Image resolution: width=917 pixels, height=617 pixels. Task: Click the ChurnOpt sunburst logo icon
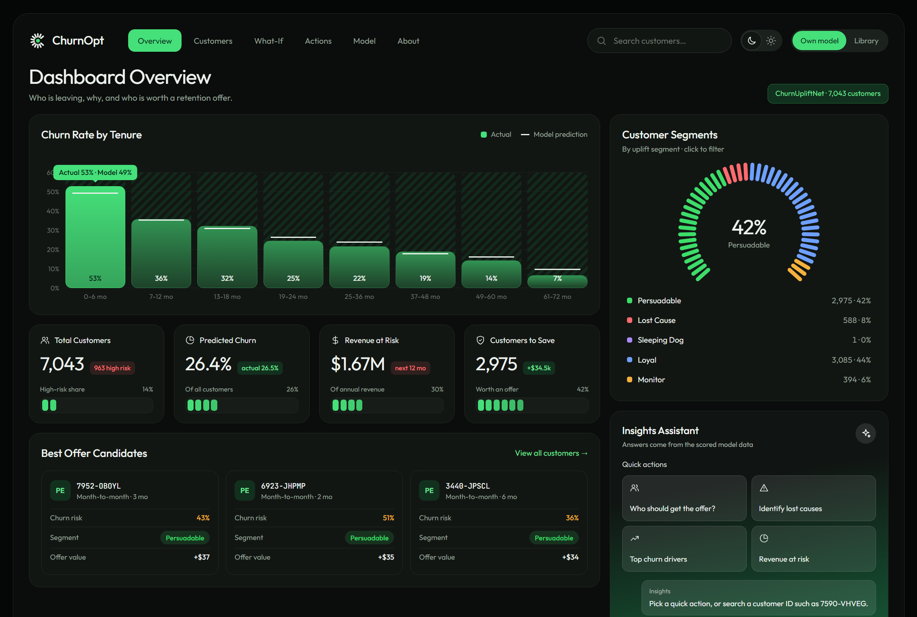(37, 41)
